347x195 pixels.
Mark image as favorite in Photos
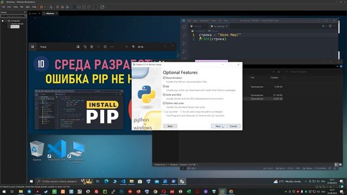click(99, 47)
